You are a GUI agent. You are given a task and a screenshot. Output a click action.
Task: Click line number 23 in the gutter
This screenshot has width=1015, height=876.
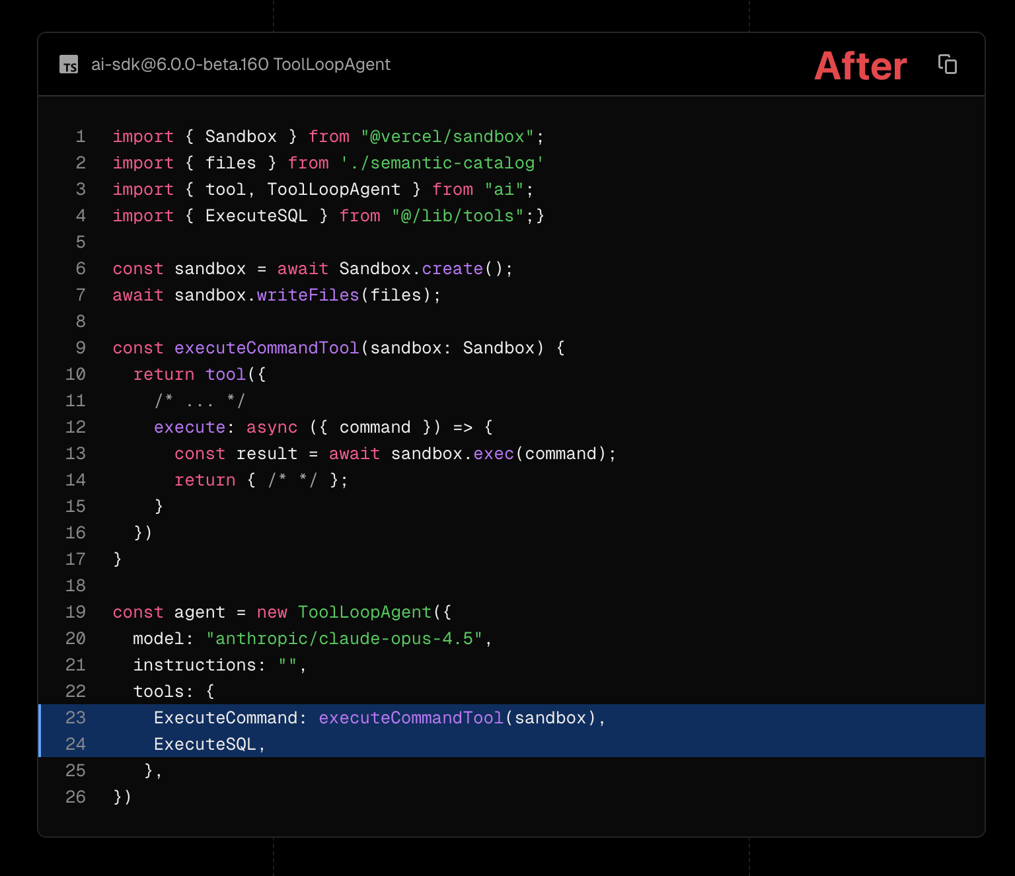click(76, 718)
